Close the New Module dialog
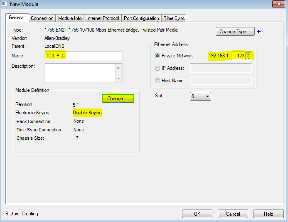 pyautogui.click(x=278, y=4)
